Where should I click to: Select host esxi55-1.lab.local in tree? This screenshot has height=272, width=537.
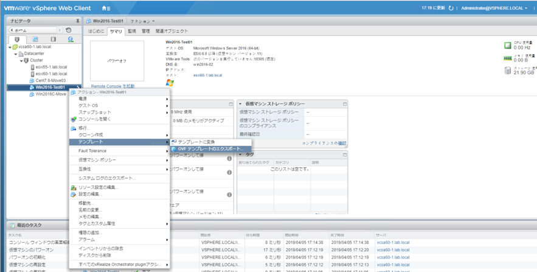tap(51, 67)
